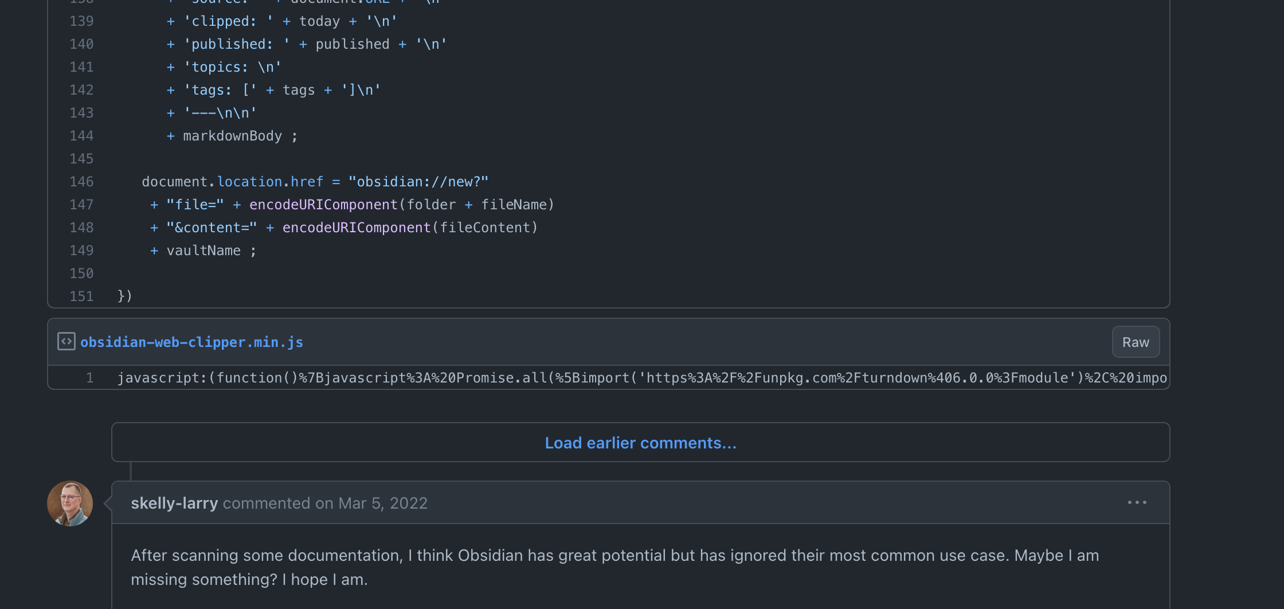The height and width of the screenshot is (609, 1284).
Task: Click line number 147 in the gutter
Action: [x=81, y=205]
